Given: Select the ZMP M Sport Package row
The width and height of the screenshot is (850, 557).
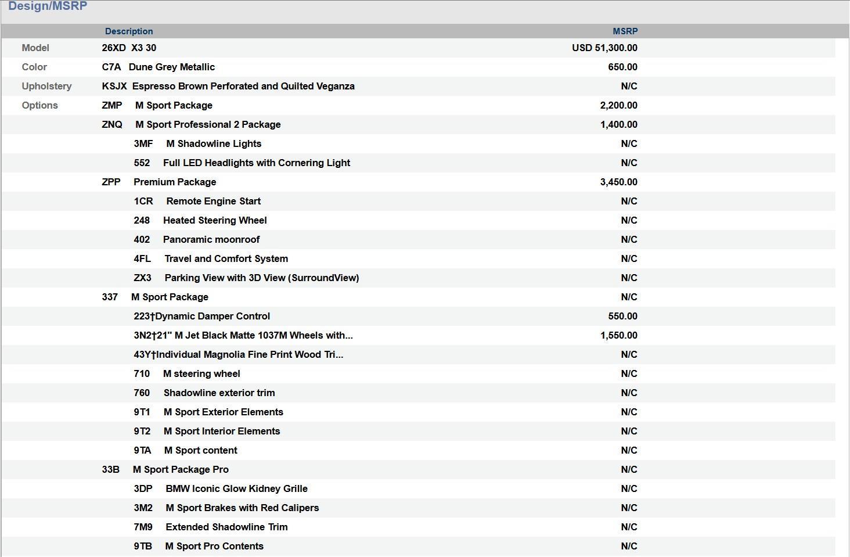Looking at the screenshot, I should (x=157, y=105).
